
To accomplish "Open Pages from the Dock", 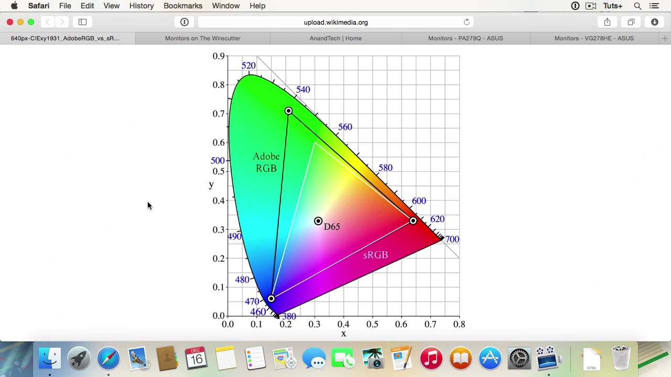I will coord(402,359).
